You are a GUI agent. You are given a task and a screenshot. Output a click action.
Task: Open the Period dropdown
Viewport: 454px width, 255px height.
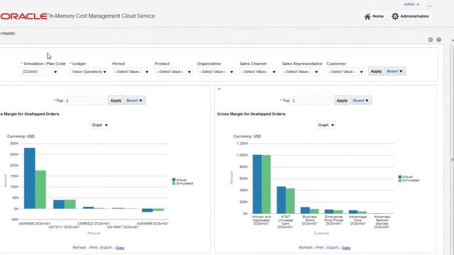(x=131, y=72)
